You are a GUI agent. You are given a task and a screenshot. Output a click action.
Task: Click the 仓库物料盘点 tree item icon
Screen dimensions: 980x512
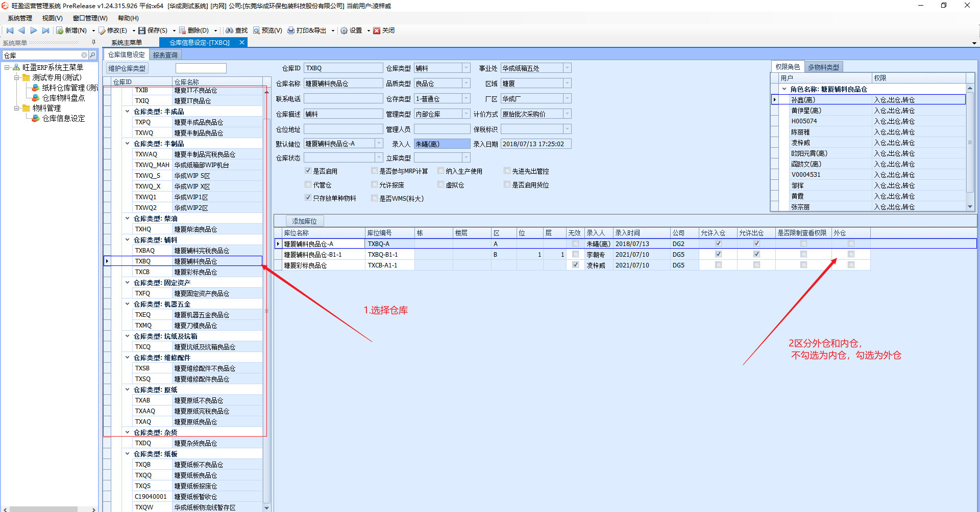click(x=36, y=98)
